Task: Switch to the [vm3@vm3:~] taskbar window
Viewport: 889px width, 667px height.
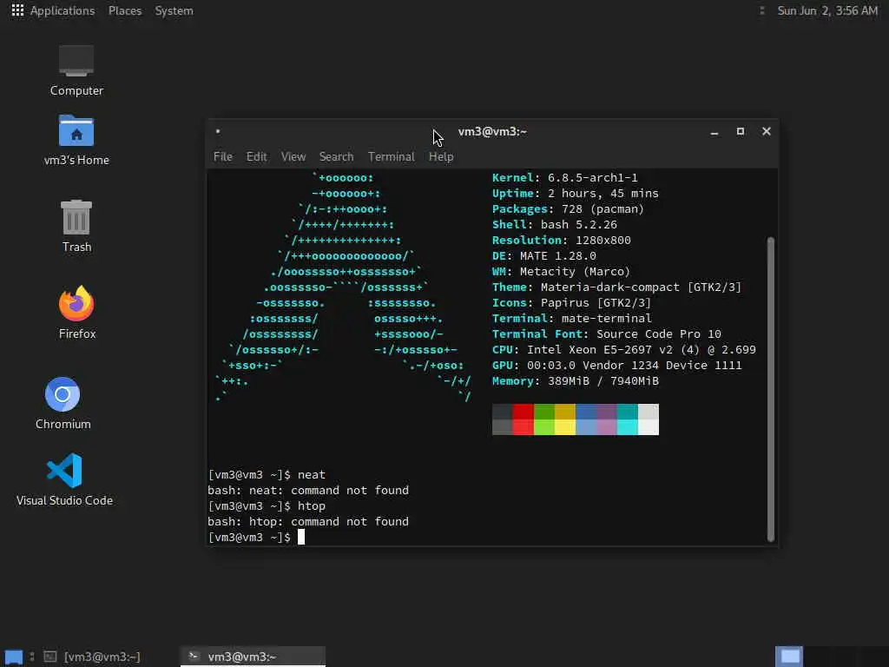Action: pos(93,657)
